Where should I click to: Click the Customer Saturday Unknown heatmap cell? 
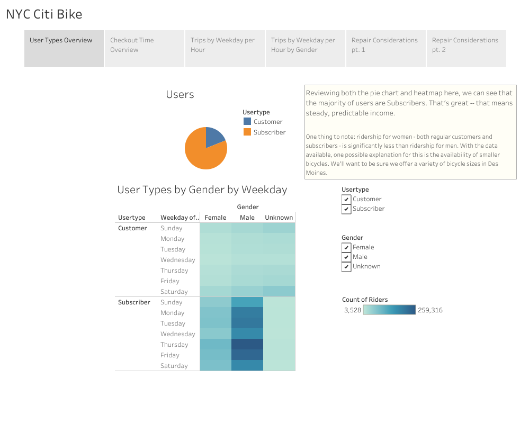click(279, 292)
